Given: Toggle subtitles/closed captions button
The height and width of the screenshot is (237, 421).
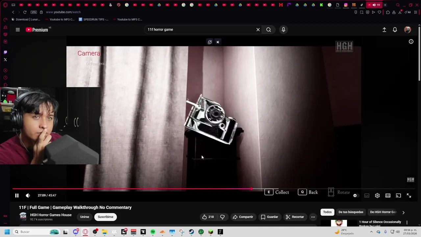Looking at the screenshot, I should [367, 196].
